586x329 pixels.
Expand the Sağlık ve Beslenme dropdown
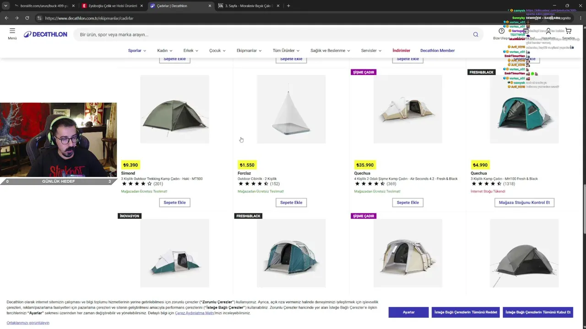330,50
